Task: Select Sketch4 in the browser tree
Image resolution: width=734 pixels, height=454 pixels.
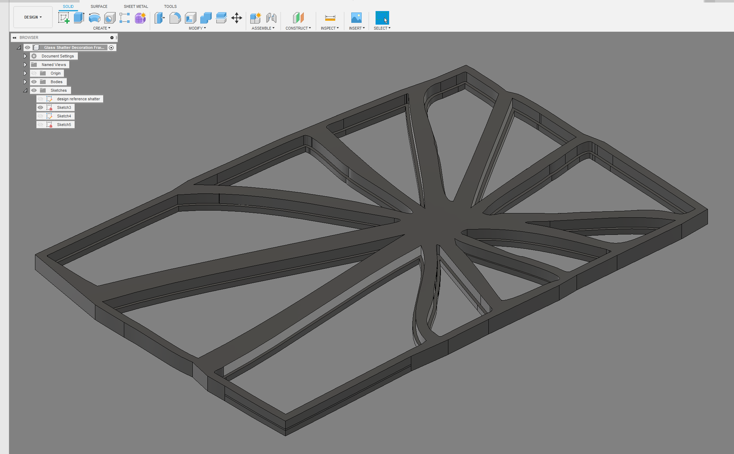Action: tap(62, 116)
